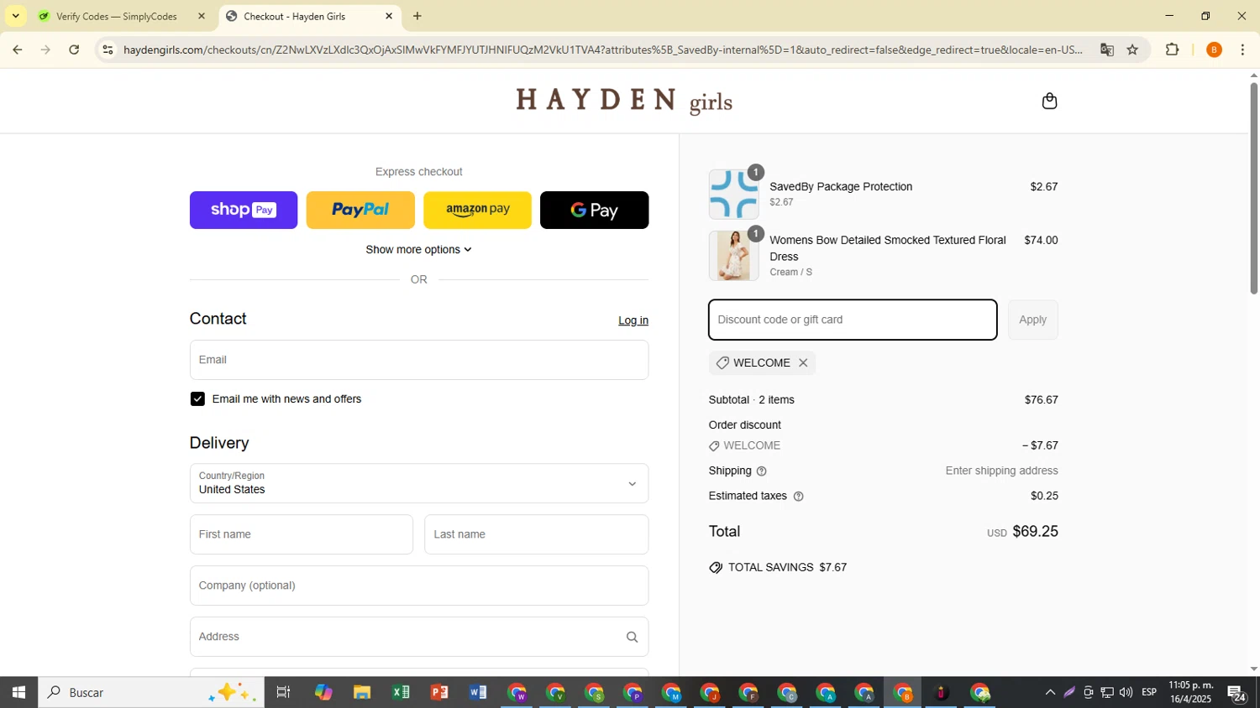Show hidden system tray icons
This screenshot has height=708, width=1260.
[1050, 693]
